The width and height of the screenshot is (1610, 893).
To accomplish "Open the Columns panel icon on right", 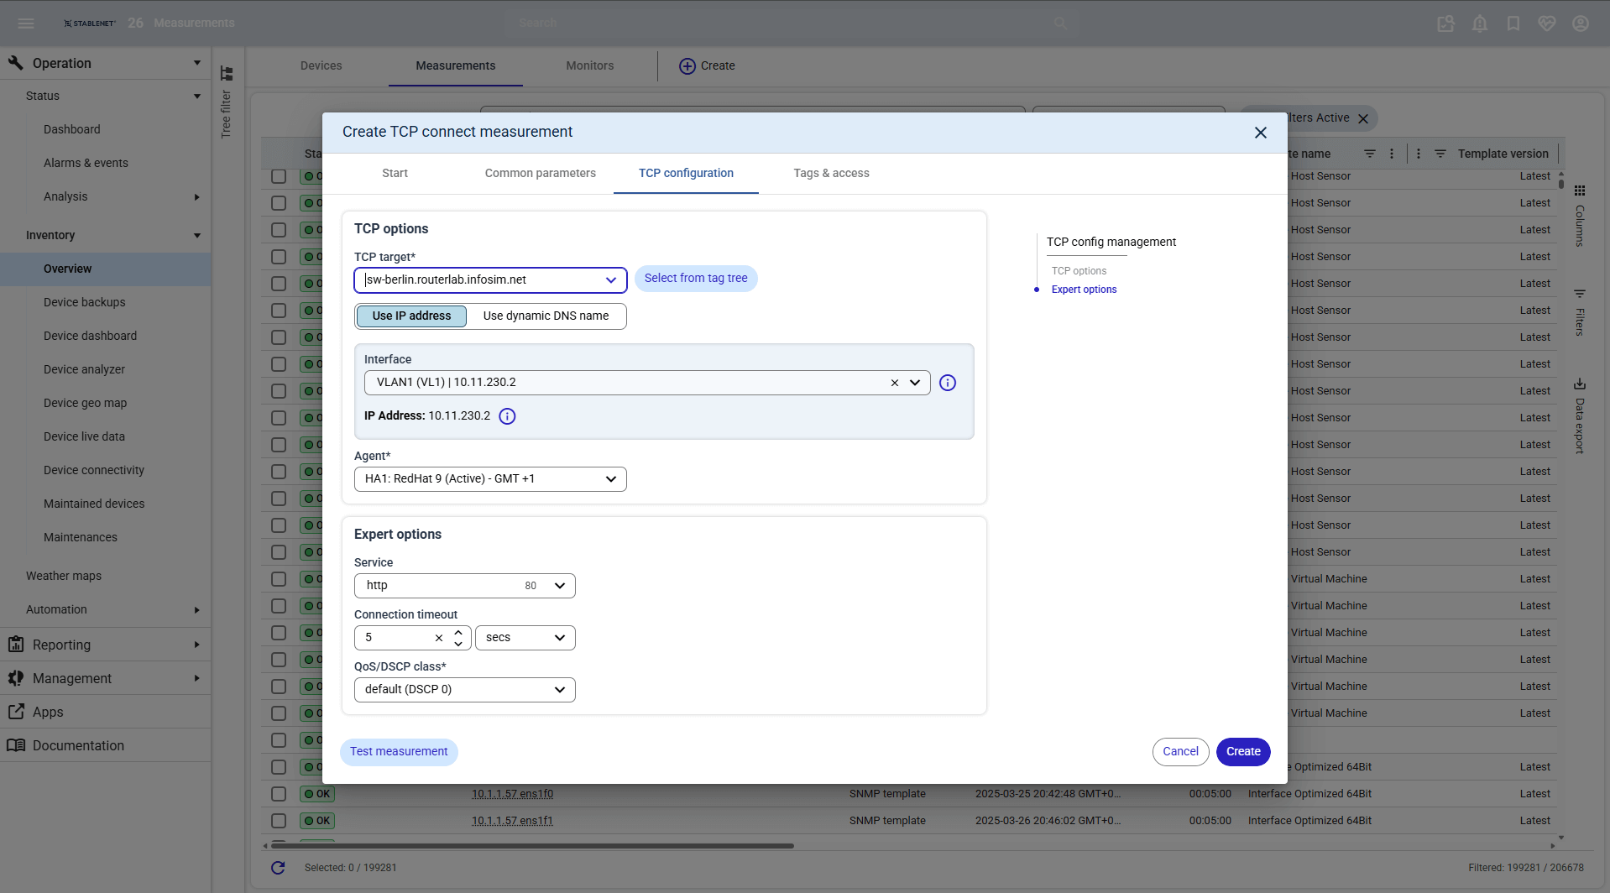I will click(1579, 191).
